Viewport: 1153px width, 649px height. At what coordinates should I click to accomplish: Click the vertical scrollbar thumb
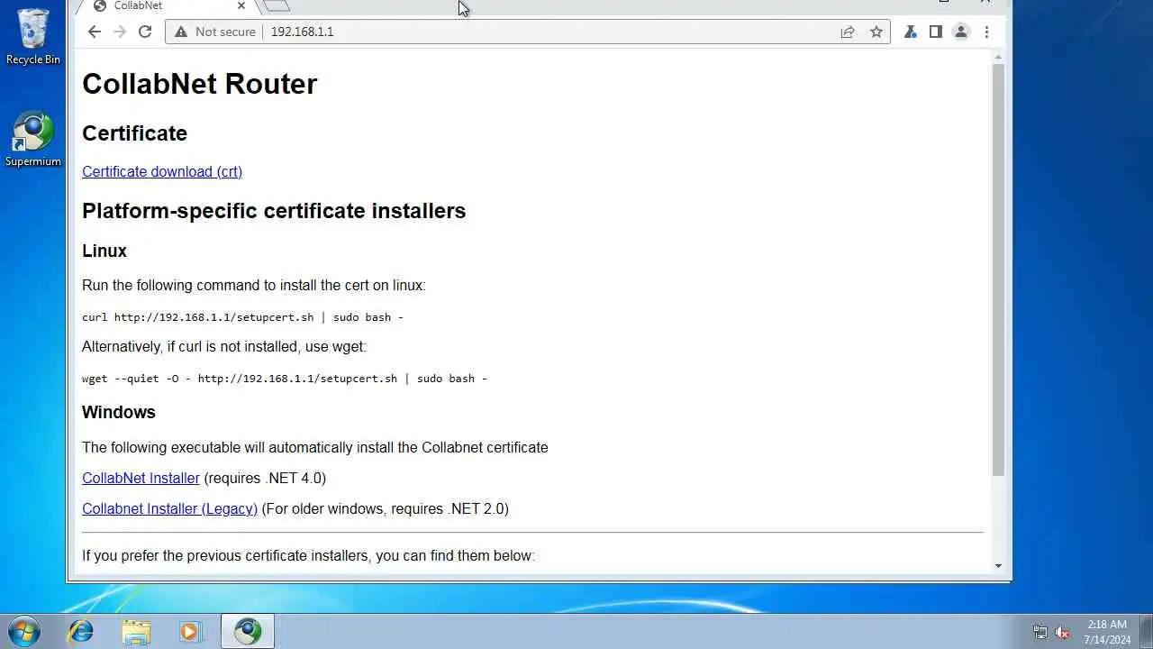tap(998, 270)
